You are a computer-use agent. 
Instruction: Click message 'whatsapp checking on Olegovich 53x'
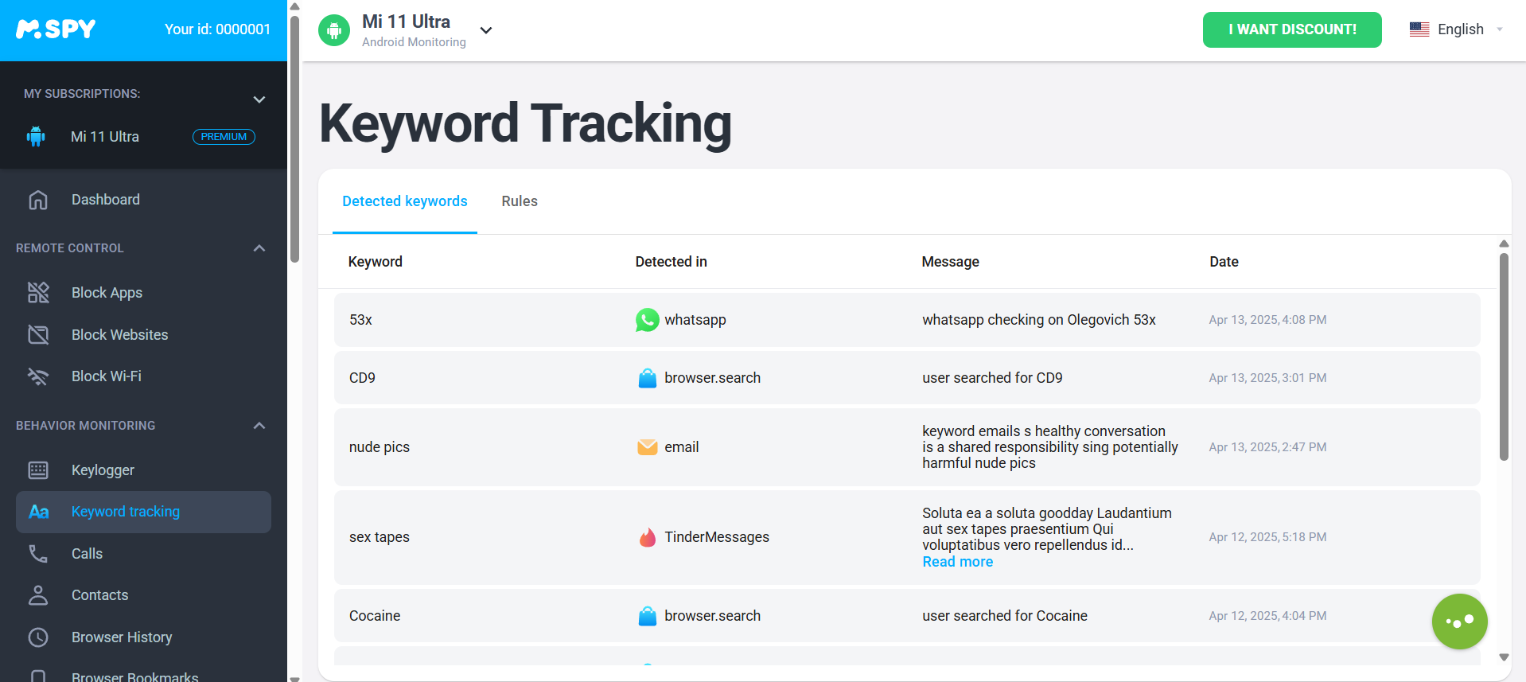(x=1039, y=320)
